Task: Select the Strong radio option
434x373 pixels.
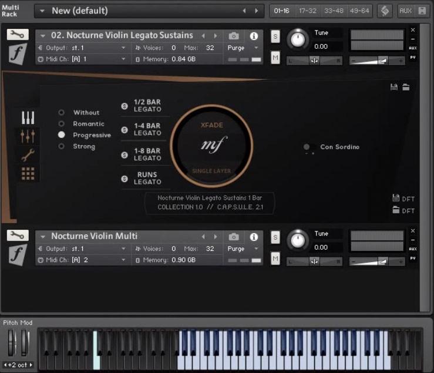Action: click(x=62, y=146)
